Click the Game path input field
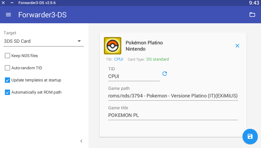 tap(173, 96)
